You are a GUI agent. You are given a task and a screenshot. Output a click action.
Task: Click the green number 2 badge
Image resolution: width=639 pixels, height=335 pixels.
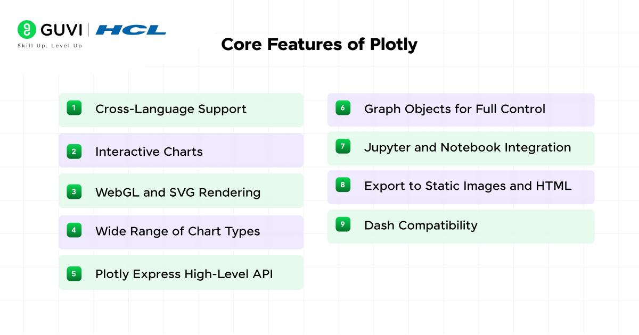coord(74,152)
